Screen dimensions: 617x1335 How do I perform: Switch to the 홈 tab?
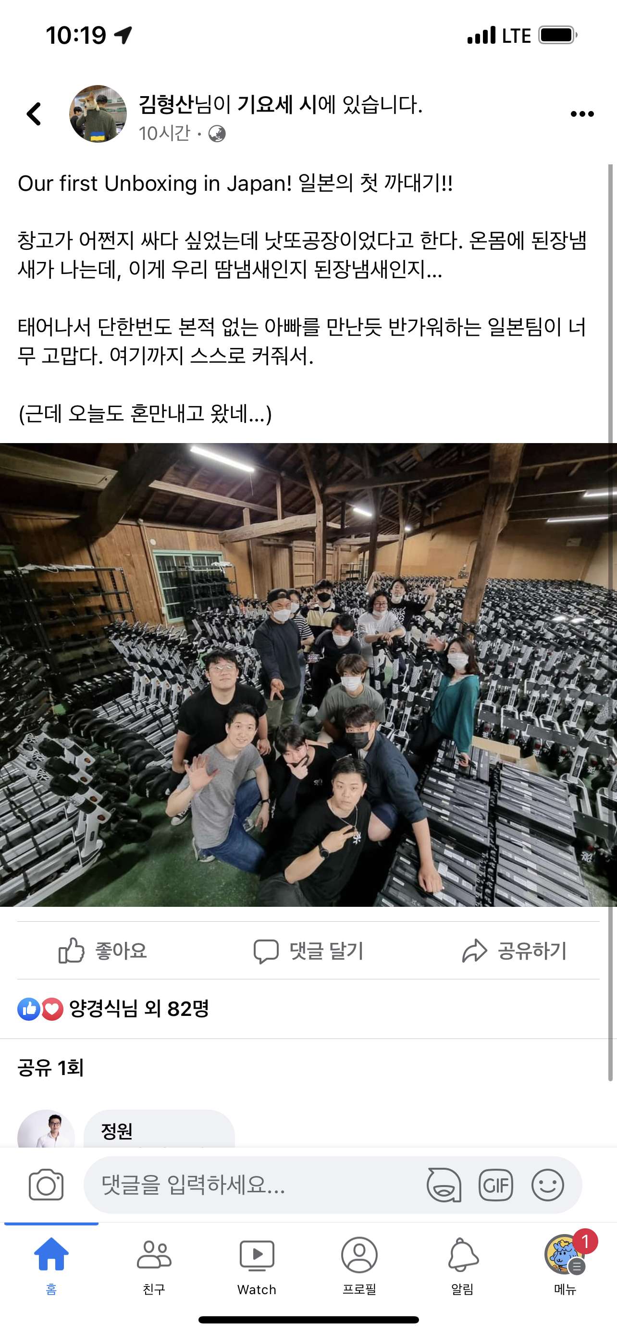pyautogui.click(x=51, y=1265)
